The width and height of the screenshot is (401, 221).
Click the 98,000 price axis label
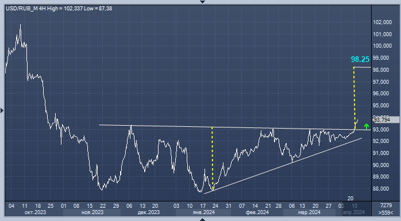[381, 70]
